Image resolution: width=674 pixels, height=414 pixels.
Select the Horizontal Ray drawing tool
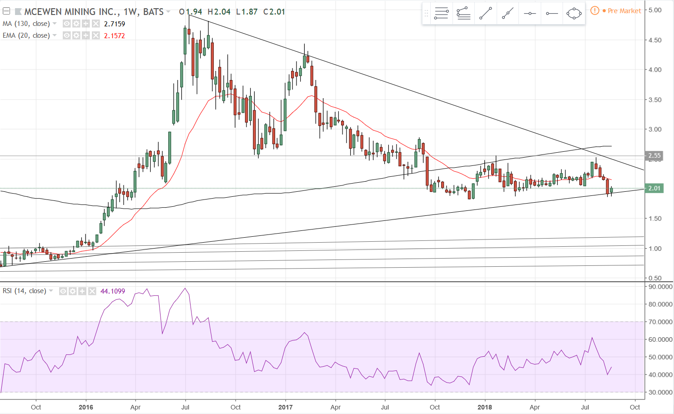[x=552, y=13]
